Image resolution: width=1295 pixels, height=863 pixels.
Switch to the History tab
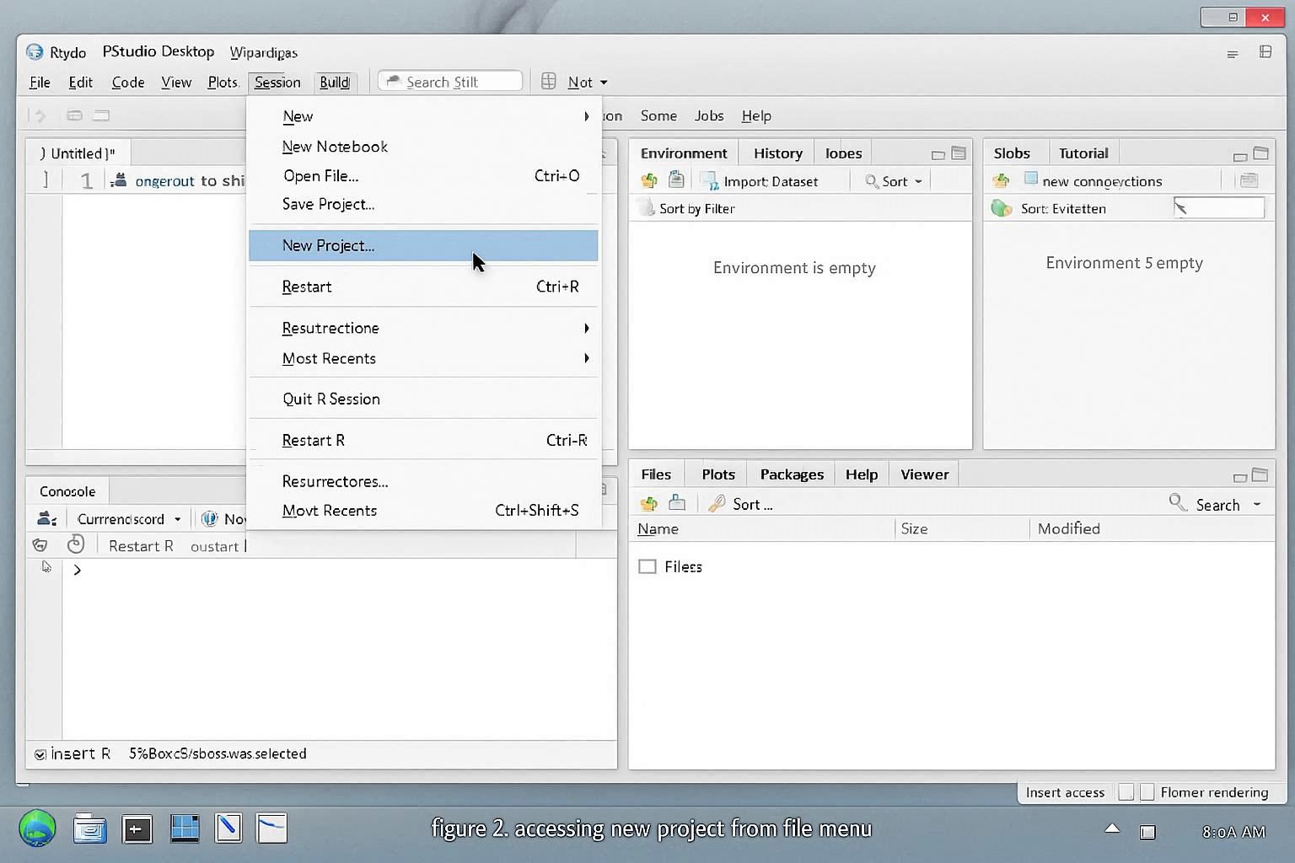(x=776, y=153)
